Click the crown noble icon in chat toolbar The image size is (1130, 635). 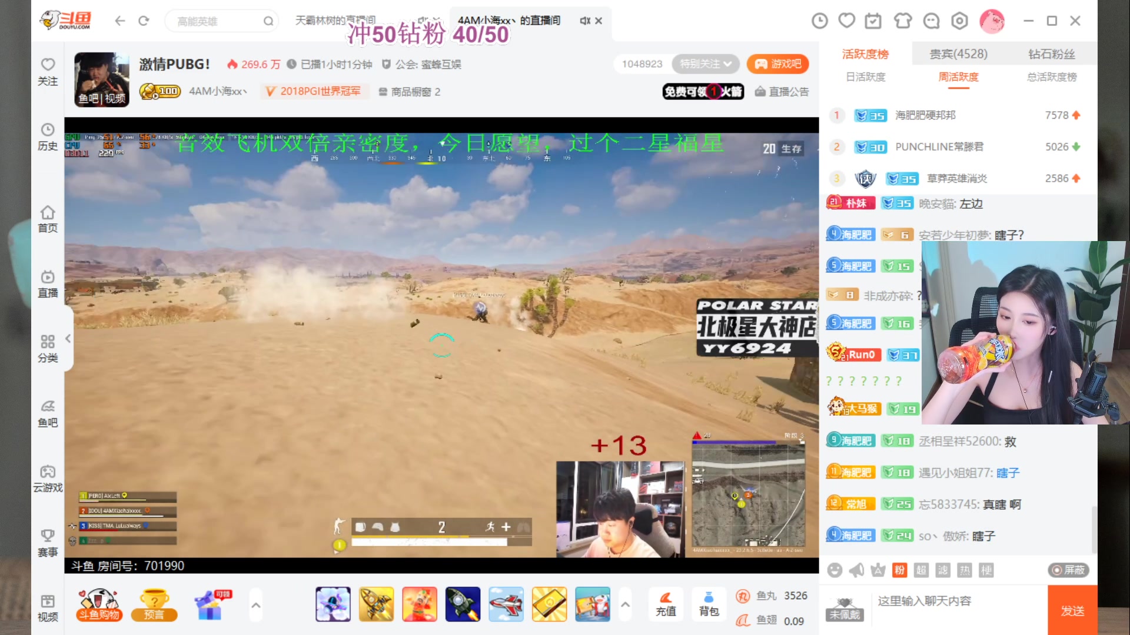[x=878, y=570]
